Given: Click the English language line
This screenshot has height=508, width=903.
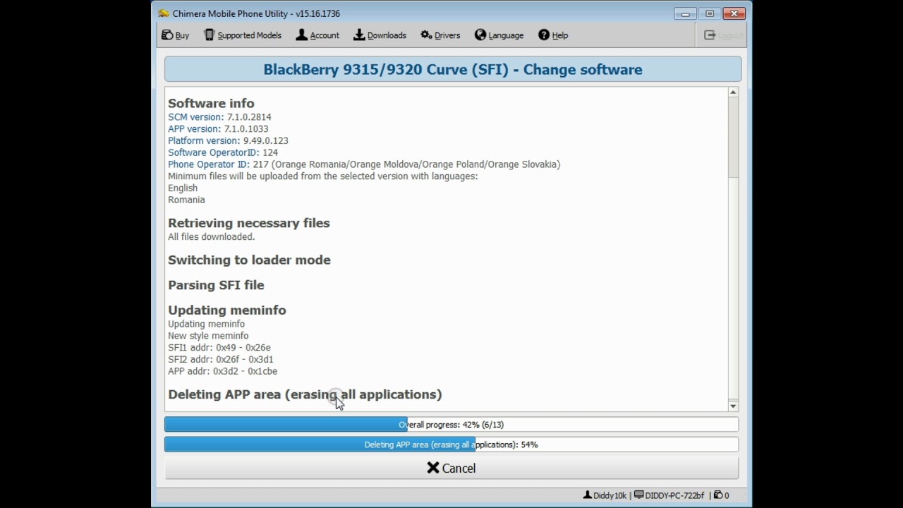Looking at the screenshot, I should 183,188.
